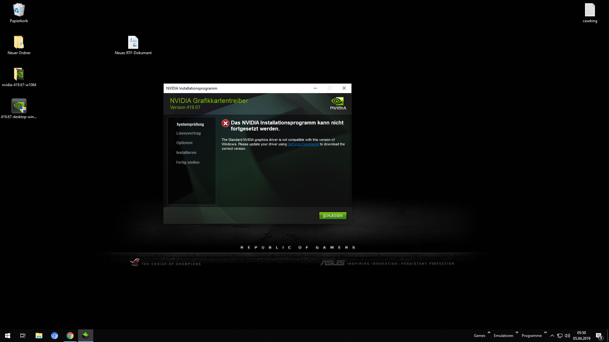Image resolution: width=609 pixels, height=342 pixels.
Task: Open File Explorer from taskbar
Action: coord(39,336)
